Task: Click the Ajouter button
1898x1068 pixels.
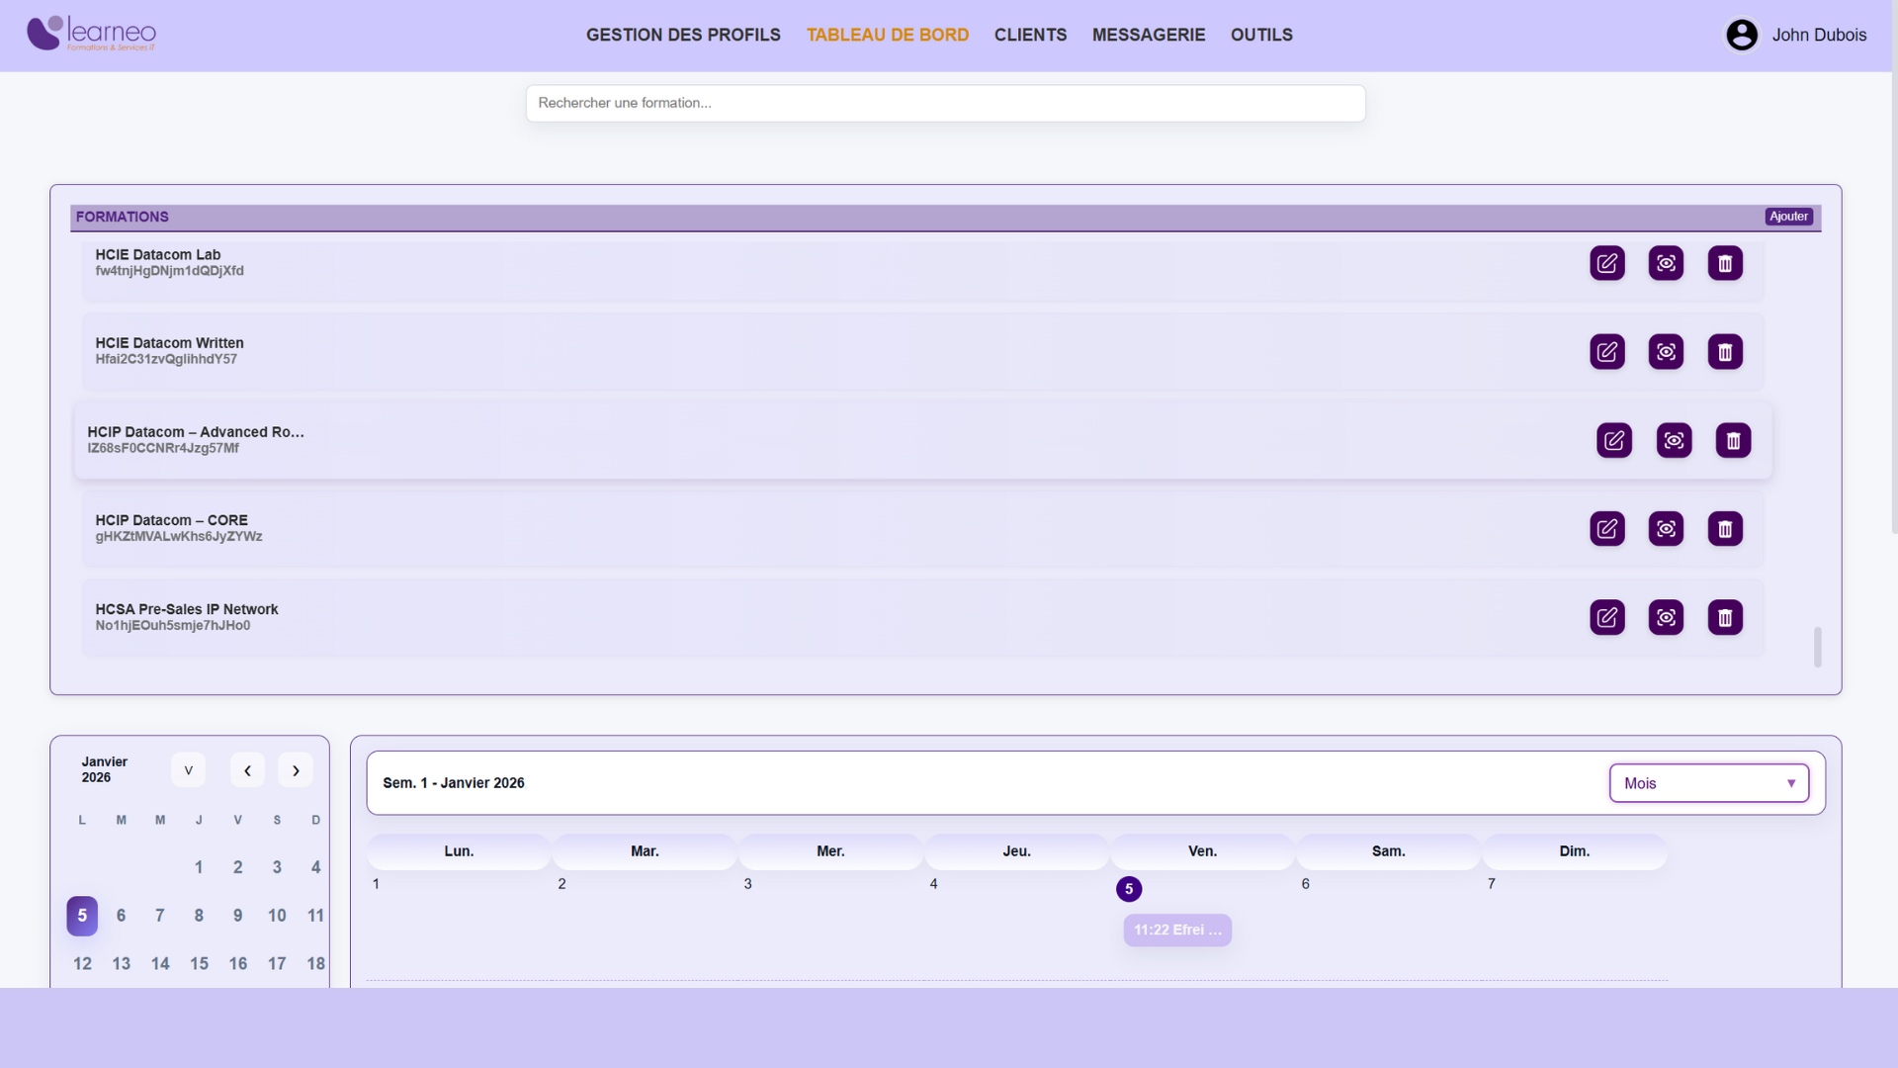Action: coord(1788,217)
